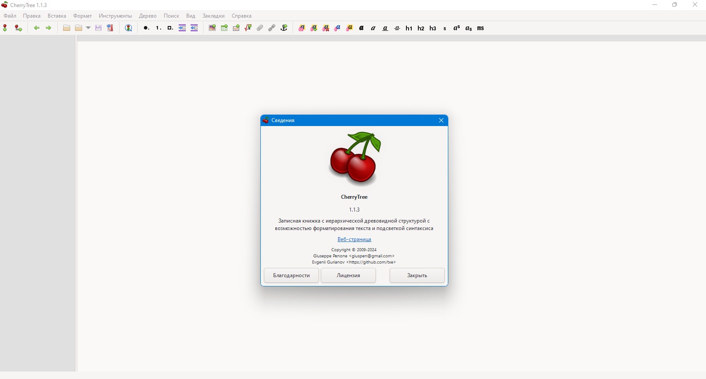The image size is (706, 379).
Task: Open the Правка menu
Action: pos(32,15)
